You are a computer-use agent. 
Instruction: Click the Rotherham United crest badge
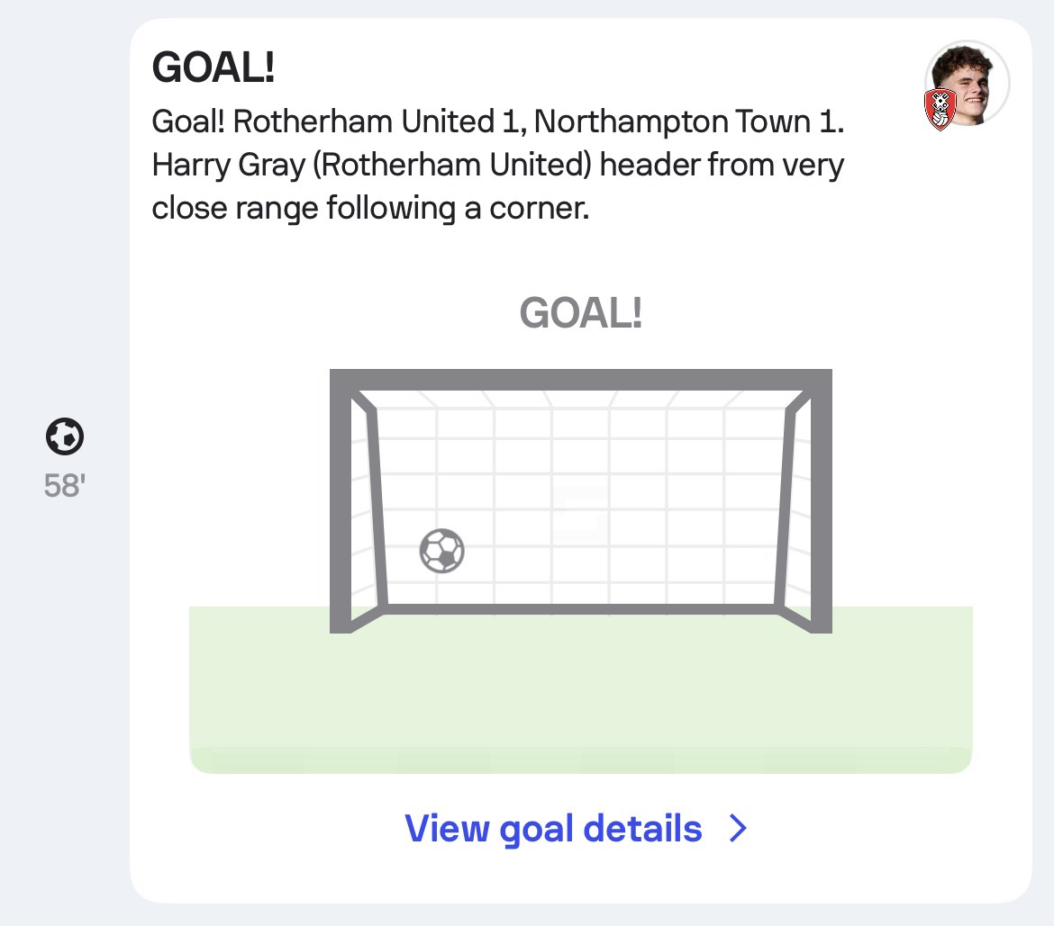pos(940,110)
